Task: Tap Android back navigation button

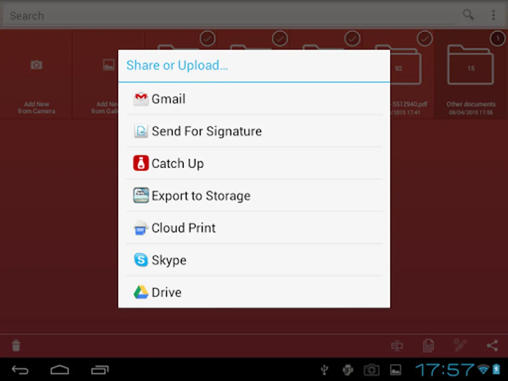Action: 20,370
